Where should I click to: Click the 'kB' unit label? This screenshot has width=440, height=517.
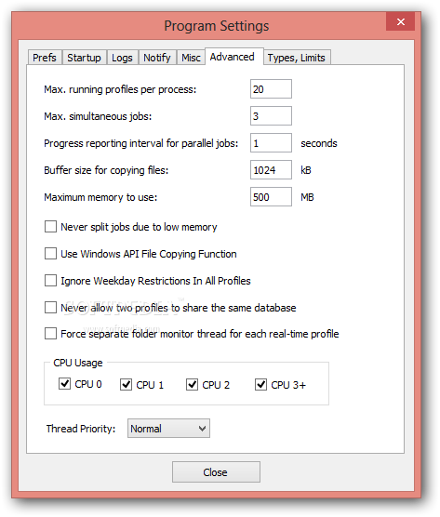coord(306,170)
